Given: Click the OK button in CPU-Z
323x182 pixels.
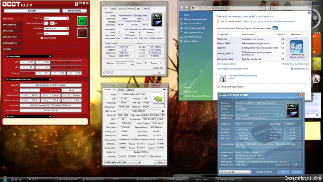Looking at the screenshot, I should point(159,73).
